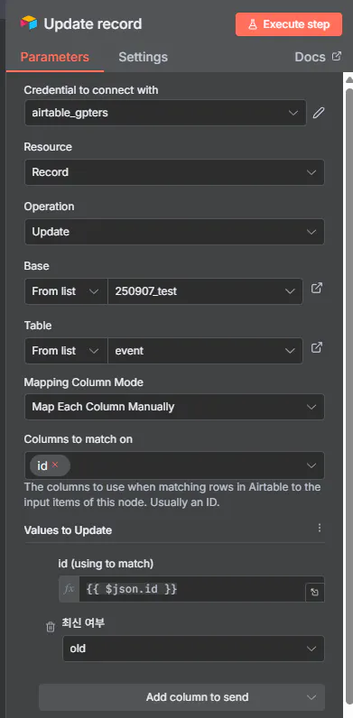This screenshot has height=718, width=353.
Task: Open the Resource dropdown showing Record
Action: (x=174, y=172)
